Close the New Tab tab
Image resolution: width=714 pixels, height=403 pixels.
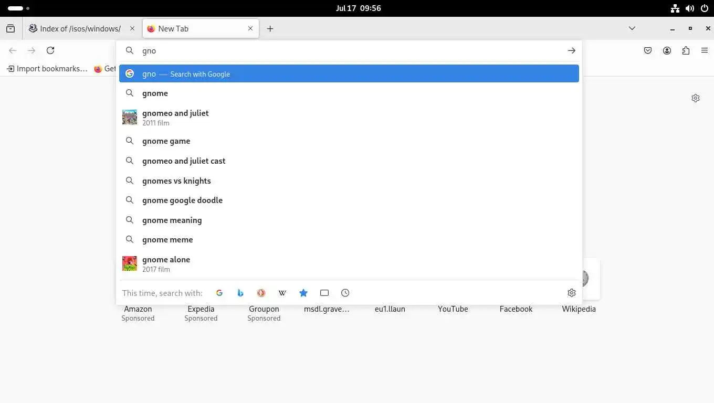coord(250,29)
